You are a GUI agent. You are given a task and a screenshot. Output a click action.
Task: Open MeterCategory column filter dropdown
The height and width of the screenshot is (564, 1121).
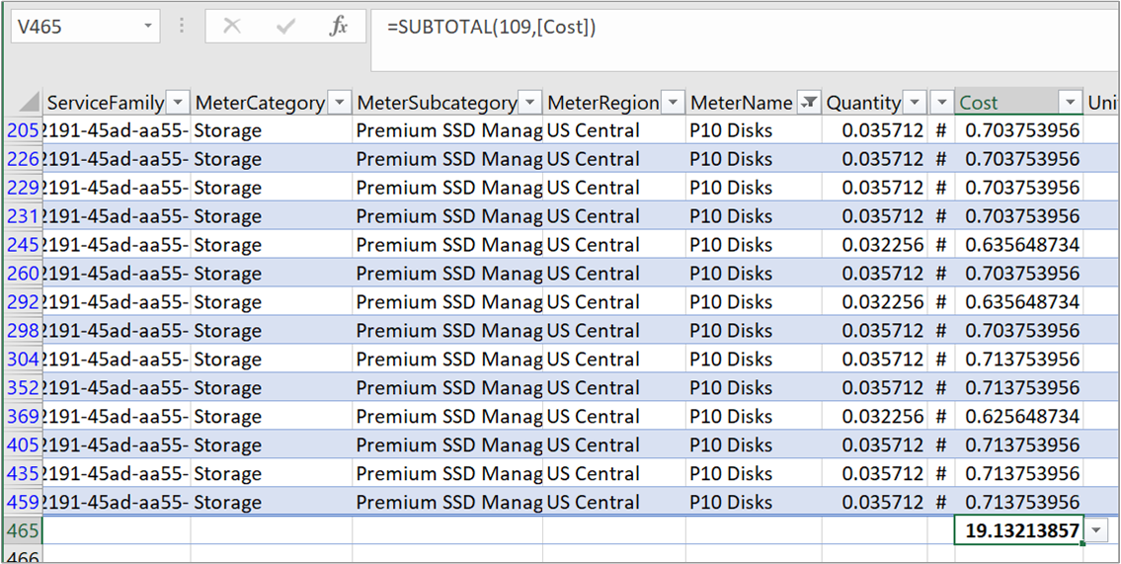click(x=339, y=103)
